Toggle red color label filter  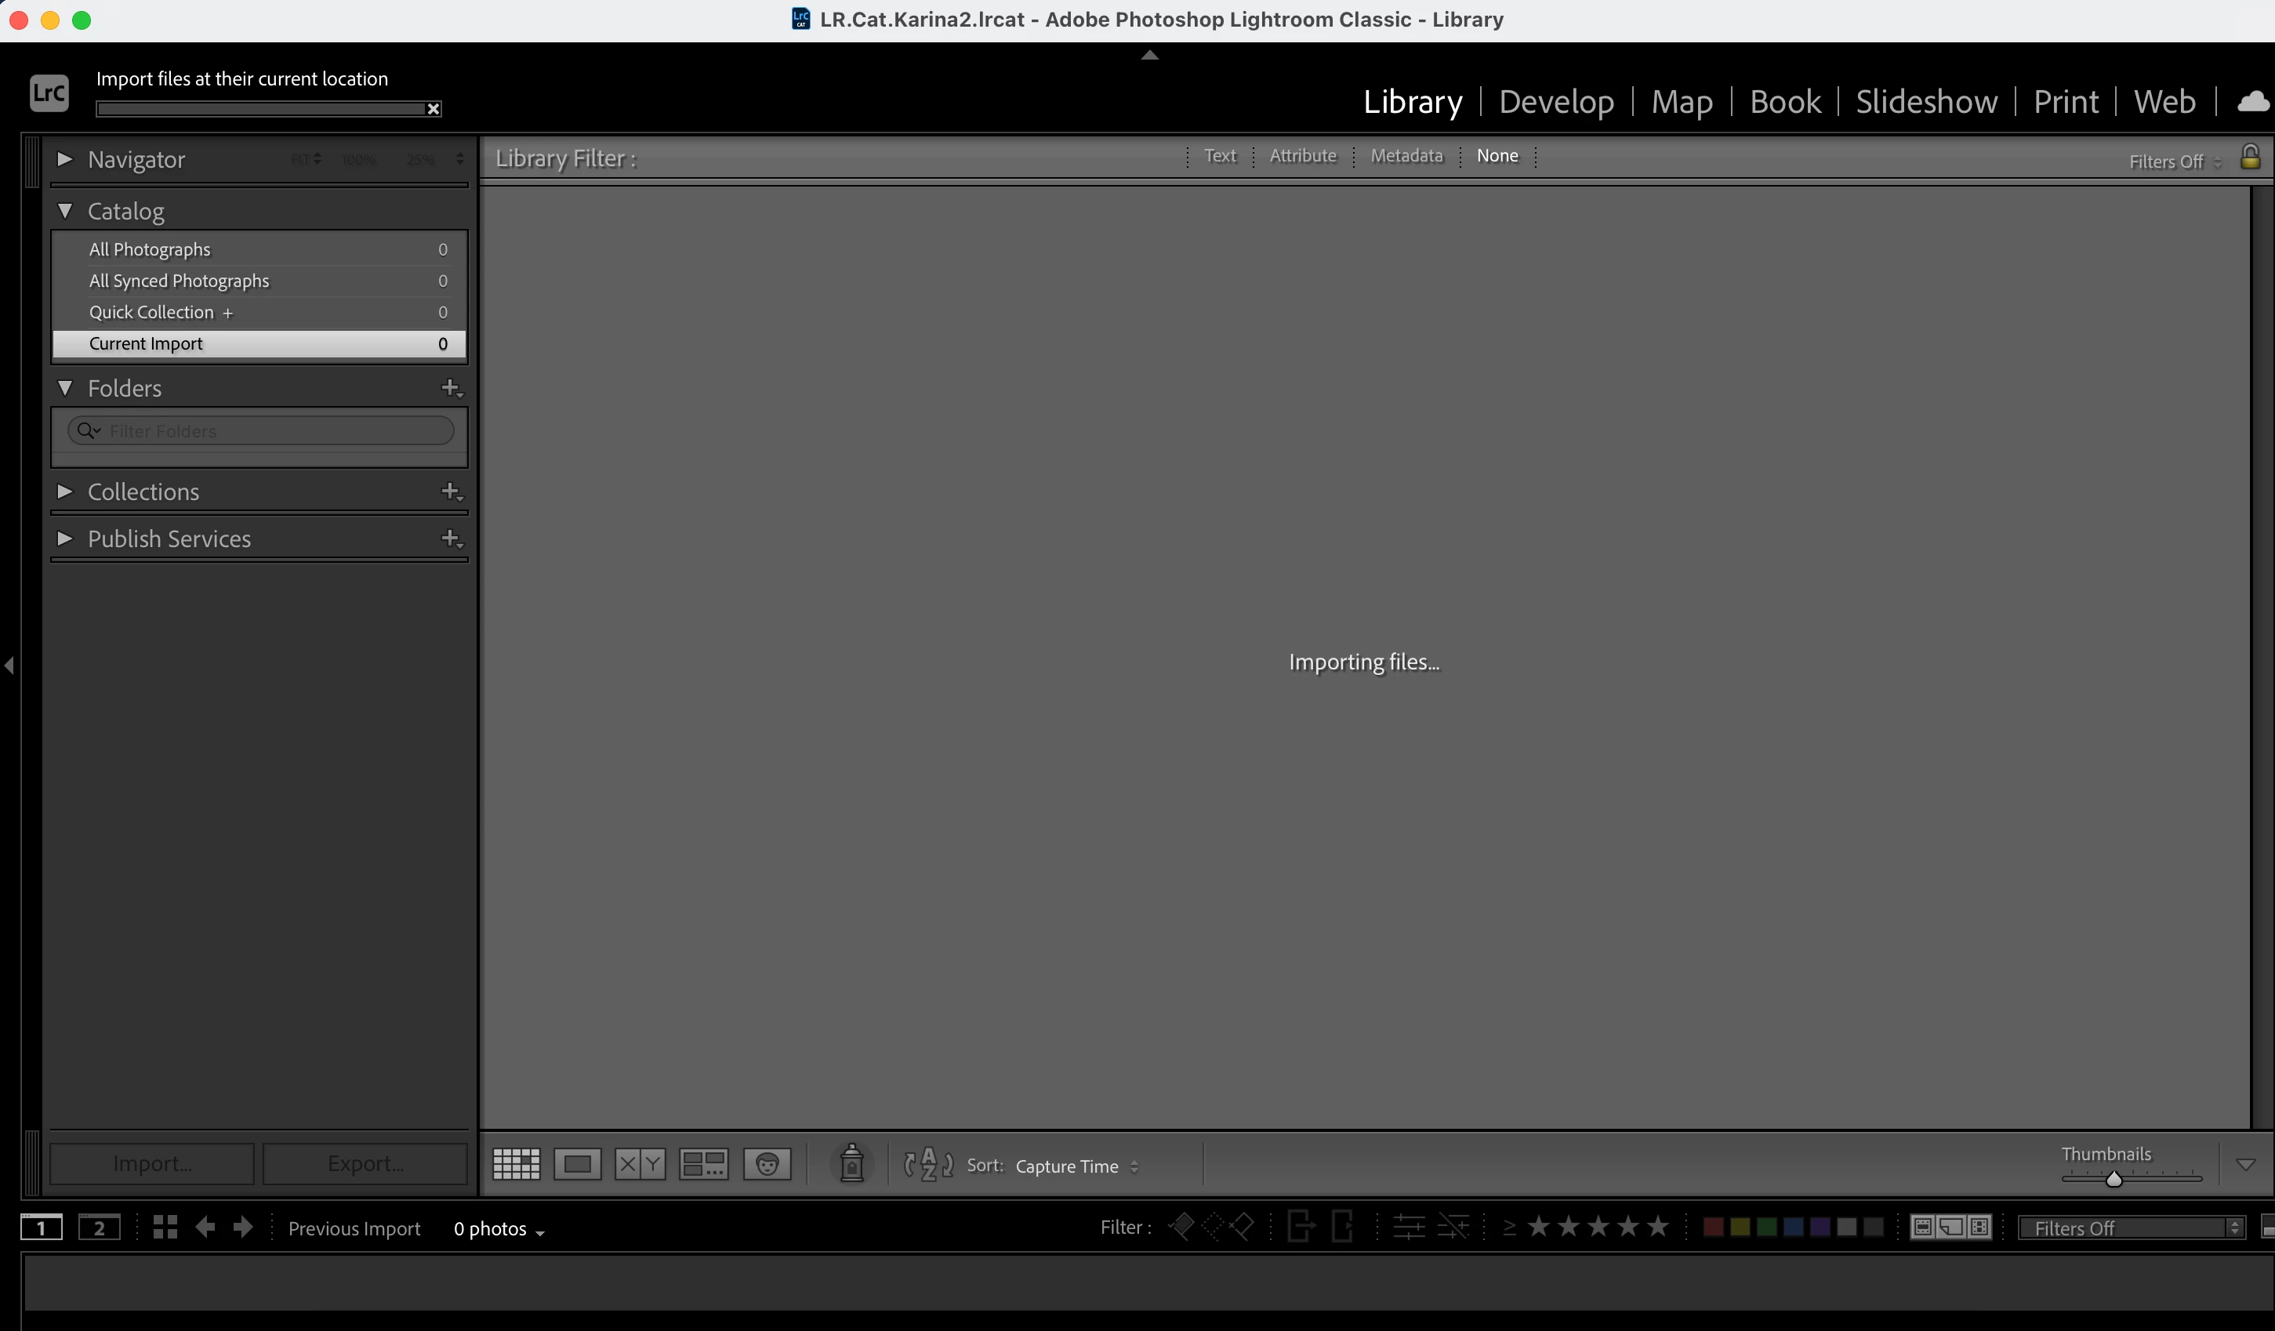[1713, 1228]
